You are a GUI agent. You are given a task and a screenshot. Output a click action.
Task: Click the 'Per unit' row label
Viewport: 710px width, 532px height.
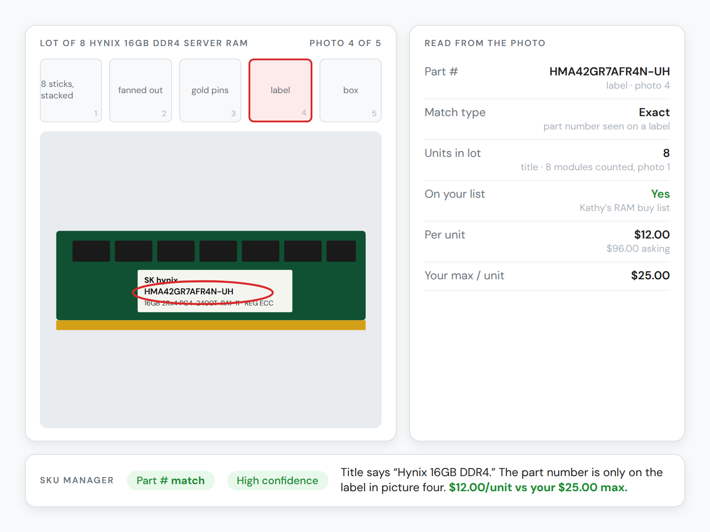(445, 235)
